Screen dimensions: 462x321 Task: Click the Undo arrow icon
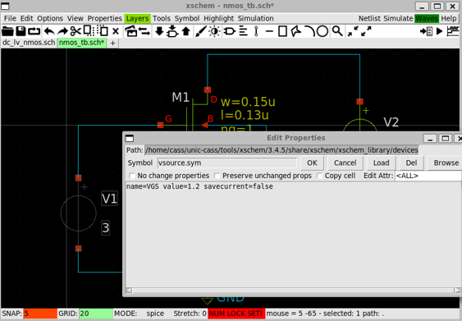[49, 31]
